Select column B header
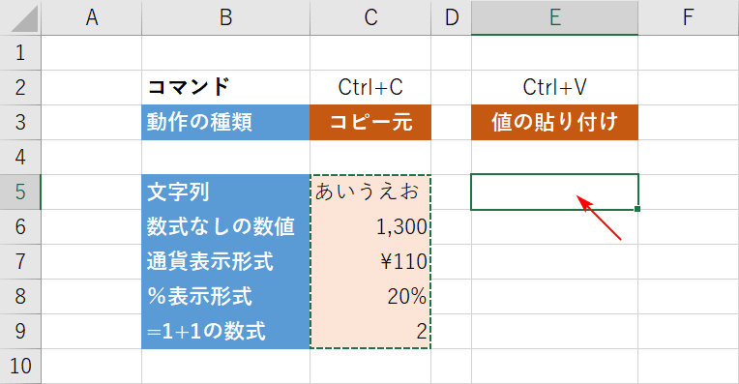 point(225,17)
